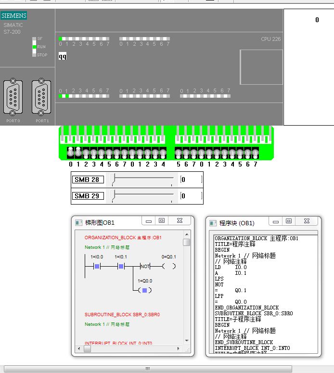Viewport: 334px width, 373px height.
Task: Click the SF status LED indicator
Action: pyautogui.click(x=35, y=39)
